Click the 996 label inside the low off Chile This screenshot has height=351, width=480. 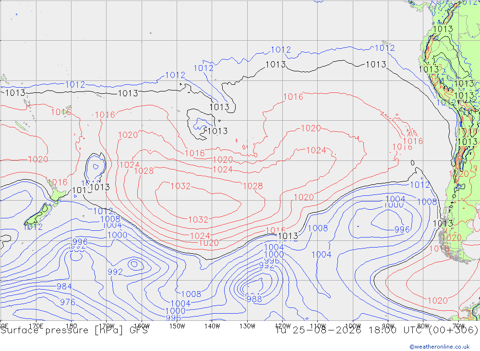click(402, 229)
